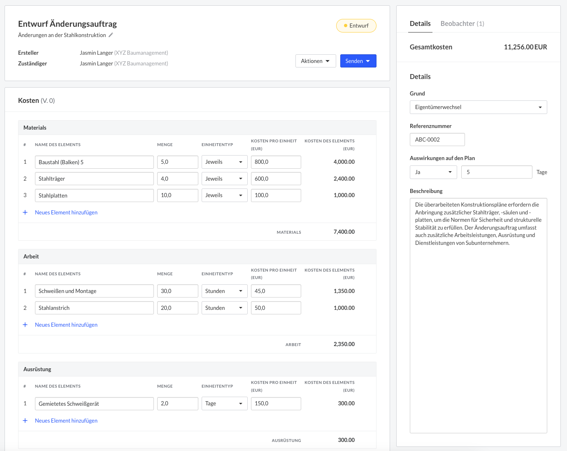The image size is (567, 451).
Task: Click quantity field 2,0 for Gemietetes Schweißgerät
Action: 177,404
